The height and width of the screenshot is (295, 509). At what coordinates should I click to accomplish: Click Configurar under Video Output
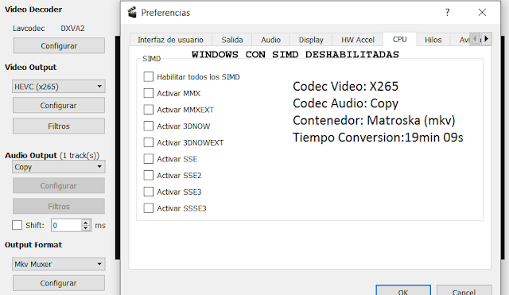[x=59, y=106]
